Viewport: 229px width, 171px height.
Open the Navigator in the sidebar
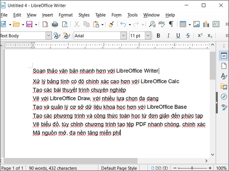pyautogui.click(x=224, y=96)
